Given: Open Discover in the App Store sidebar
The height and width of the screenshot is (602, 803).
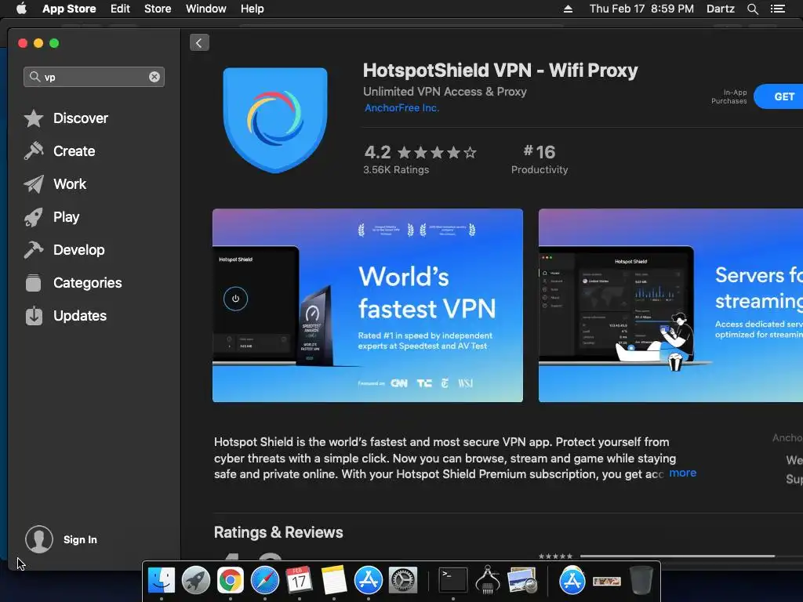Looking at the screenshot, I should pyautogui.click(x=66, y=118).
